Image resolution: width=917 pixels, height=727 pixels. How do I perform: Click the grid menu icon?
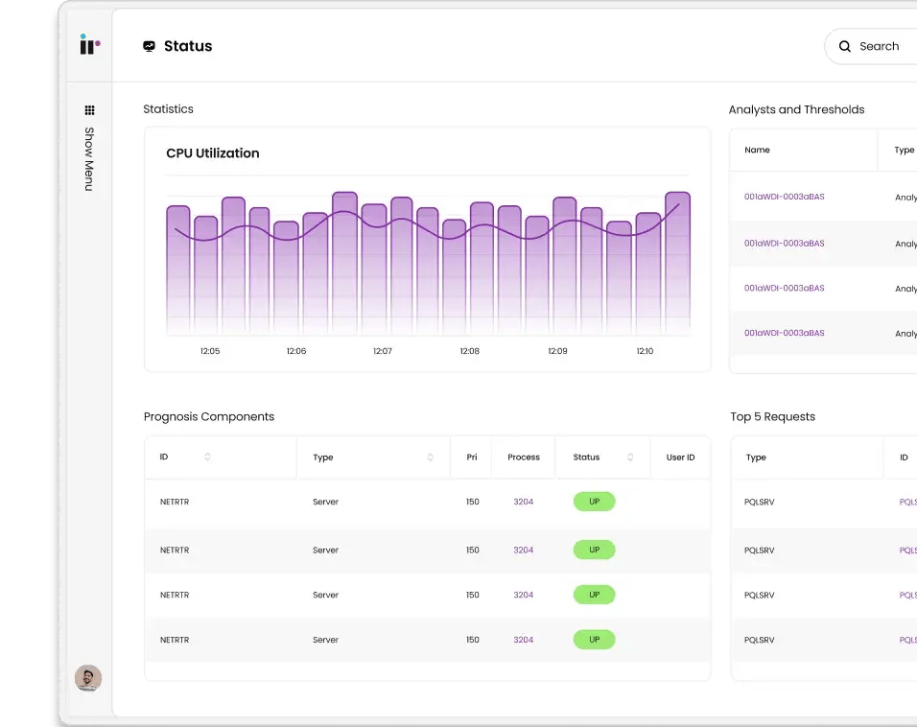click(89, 110)
